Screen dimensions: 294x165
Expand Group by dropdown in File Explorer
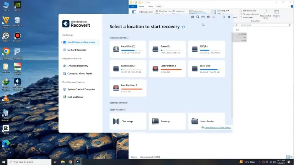pyautogui.click(x=223, y=11)
